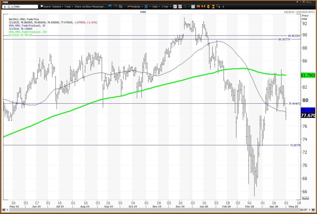
Task: Click the Search button
Action: (x=45, y=7)
